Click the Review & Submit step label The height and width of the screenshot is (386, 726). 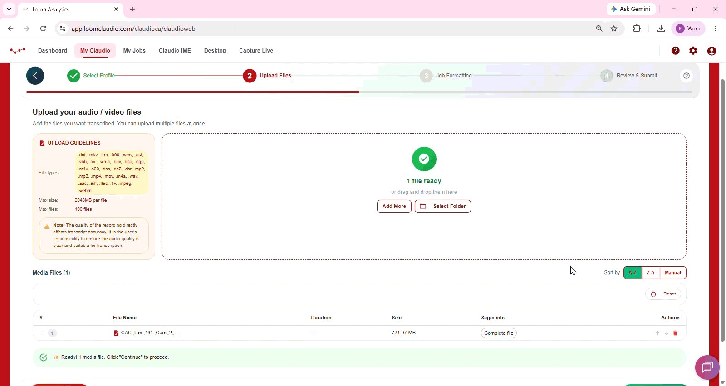[637, 76]
